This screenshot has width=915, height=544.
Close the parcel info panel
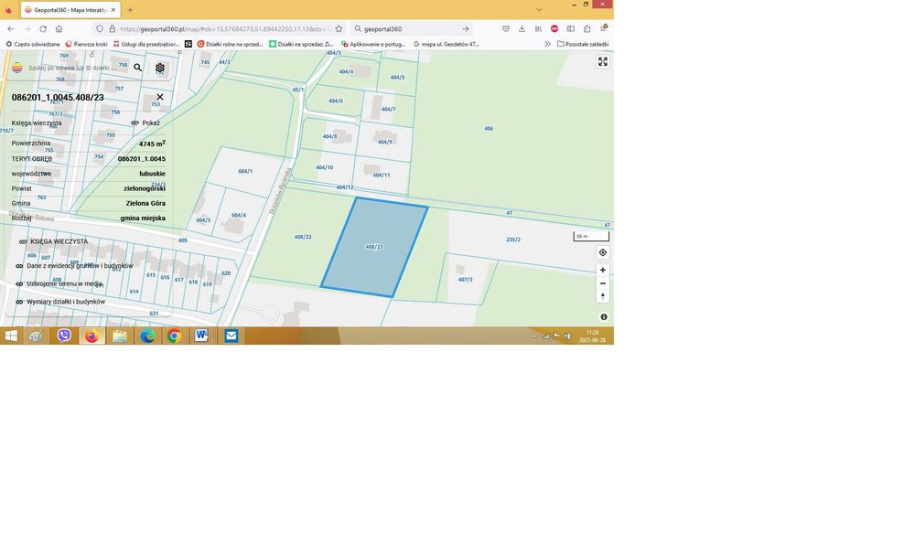160,97
